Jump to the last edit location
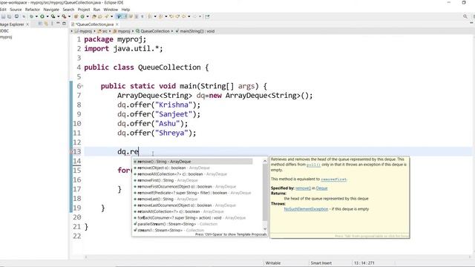This screenshot has height=267, width=475. (171, 16)
